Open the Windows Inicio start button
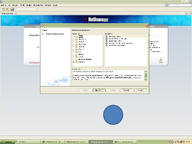This screenshot has width=192, height=144. click(7, 142)
